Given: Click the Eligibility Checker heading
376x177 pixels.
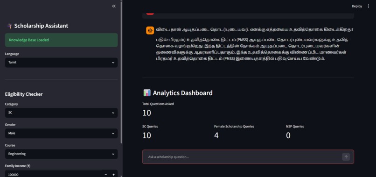Looking at the screenshot, I should click(24, 94).
